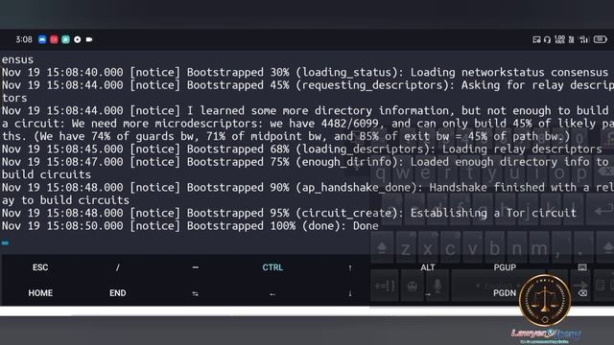This screenshot has height=345, width=614.
Task: Tap the 'Bootstrapped 68% (loading_descriptors)' line
Action: (x=301, y=149)
